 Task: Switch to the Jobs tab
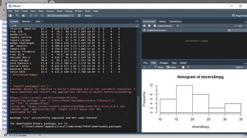tap(38, 21)
